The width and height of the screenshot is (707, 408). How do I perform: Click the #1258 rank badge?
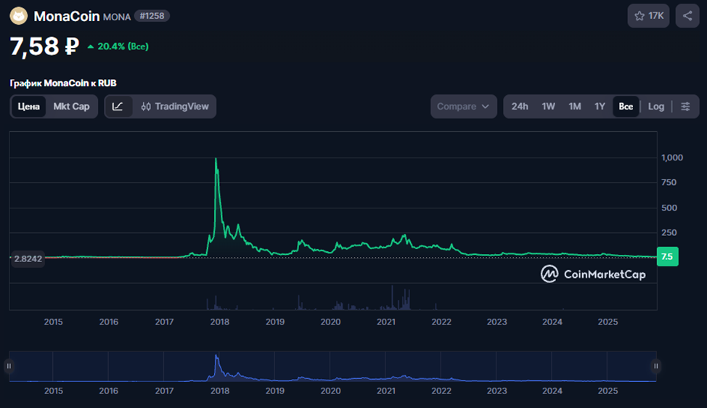(x=152, y=16)
